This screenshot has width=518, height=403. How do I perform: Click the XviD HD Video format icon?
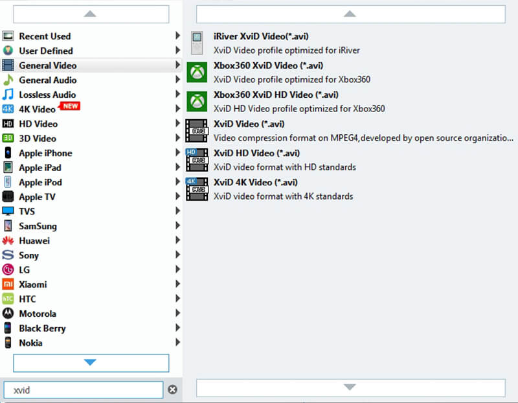click(197, 159)
